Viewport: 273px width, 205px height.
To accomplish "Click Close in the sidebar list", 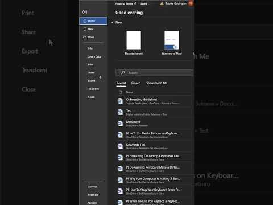I will (91, 97).
